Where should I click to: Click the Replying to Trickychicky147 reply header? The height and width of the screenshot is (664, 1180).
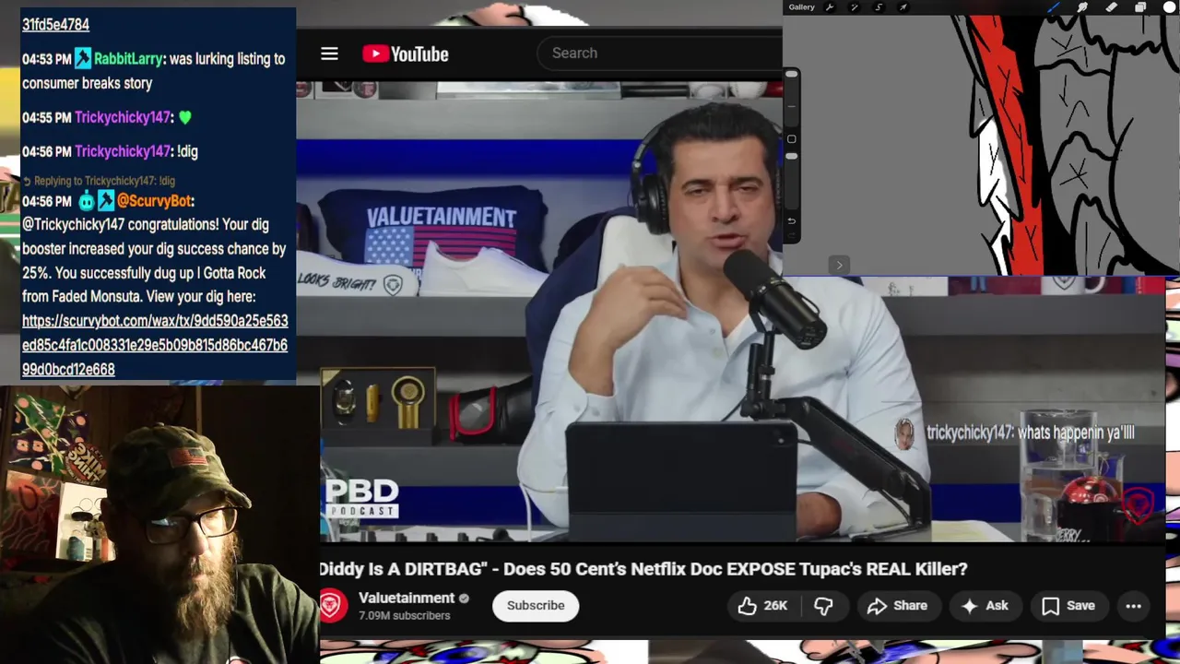click(x=99, y=181)
